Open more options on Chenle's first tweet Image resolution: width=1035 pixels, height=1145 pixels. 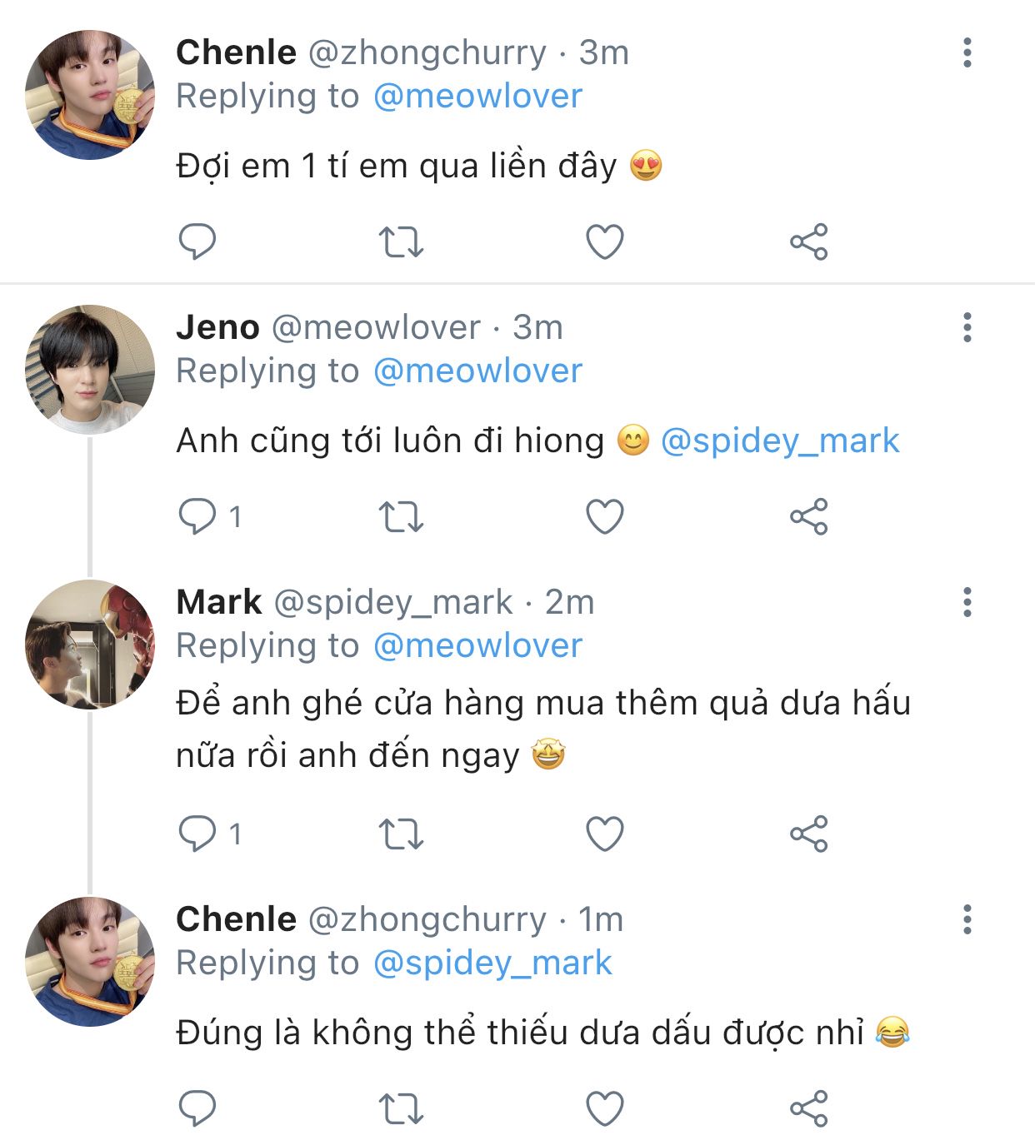point(967,52)
